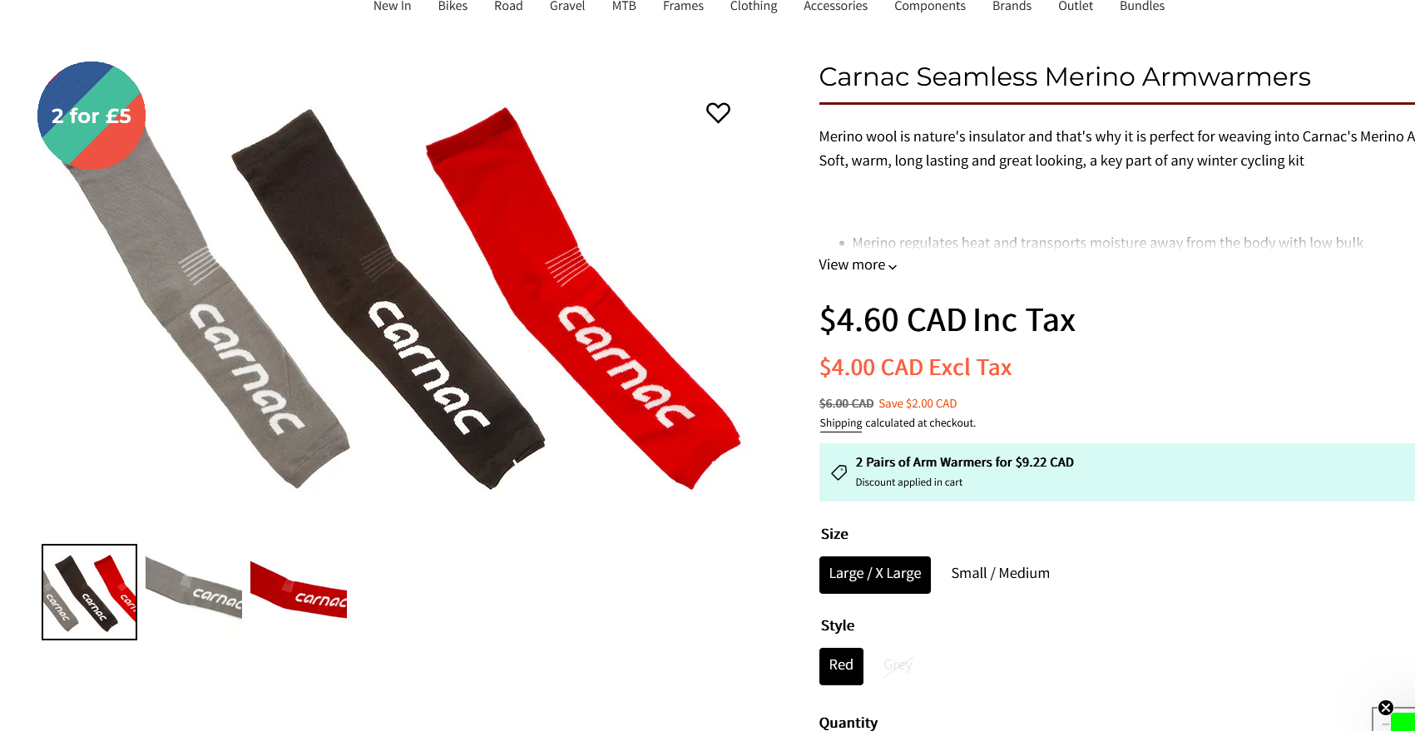Choose the Grey style option
This screenshot has height=731, width=1415.
coord(898,665)
